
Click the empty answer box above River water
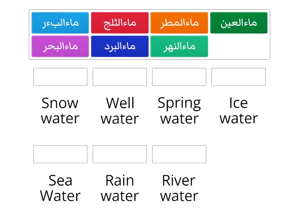tap(179, 154)
